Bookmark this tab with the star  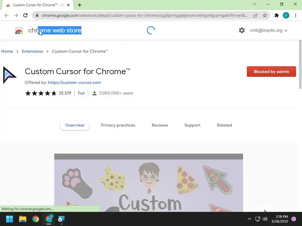click(265, 15)
